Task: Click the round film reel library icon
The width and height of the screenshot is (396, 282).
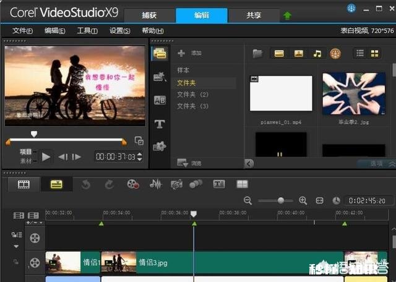Action: coord(335,54)
